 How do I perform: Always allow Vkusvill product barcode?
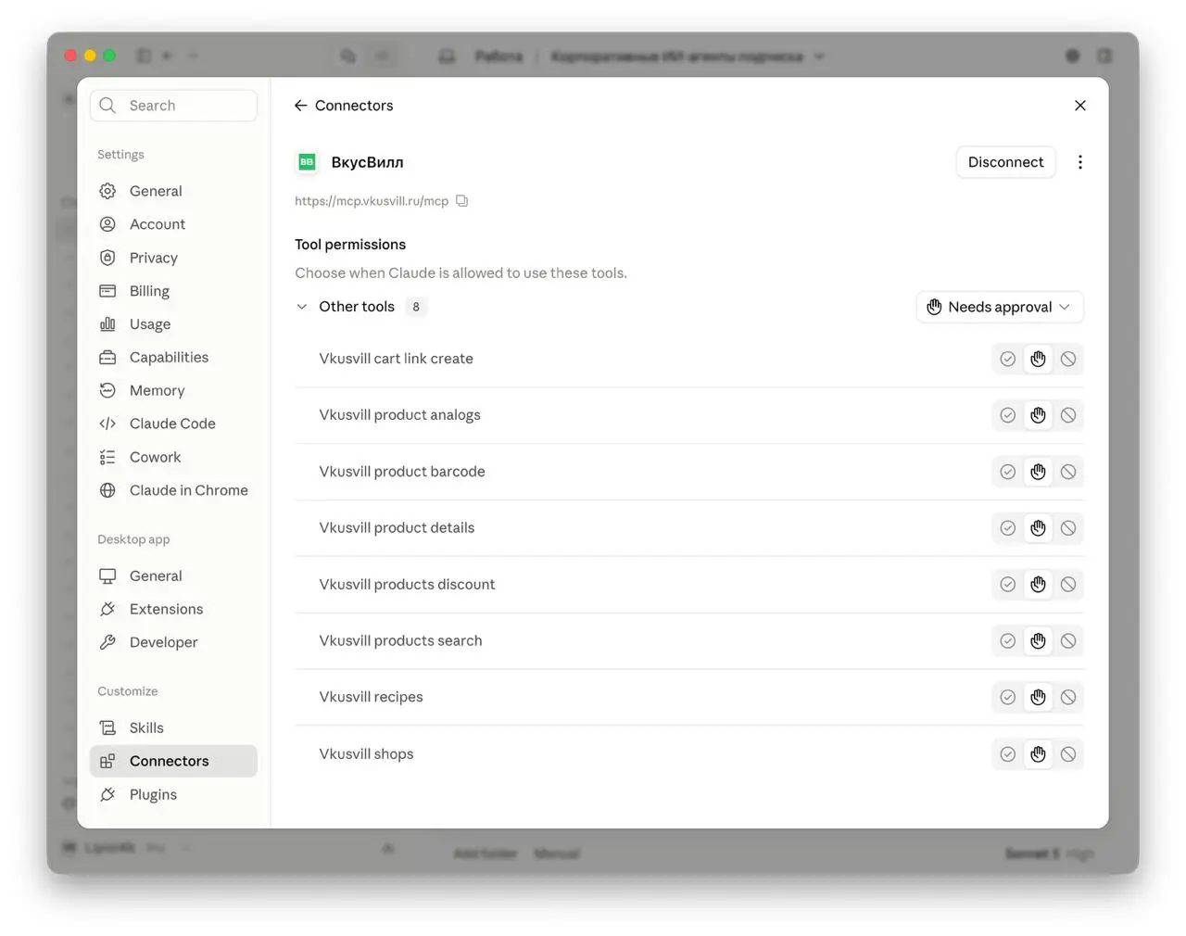tap(1007, 473)
